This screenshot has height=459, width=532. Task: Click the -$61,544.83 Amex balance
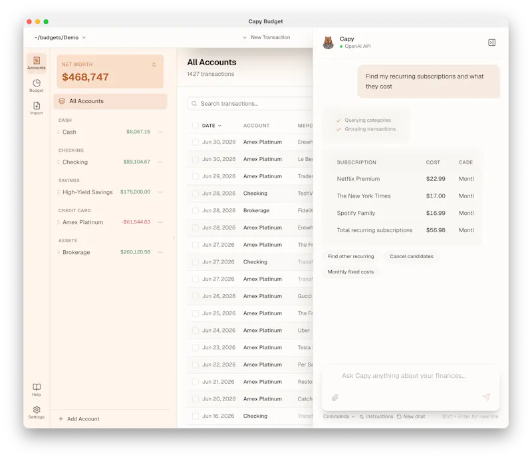coord(136,222)
